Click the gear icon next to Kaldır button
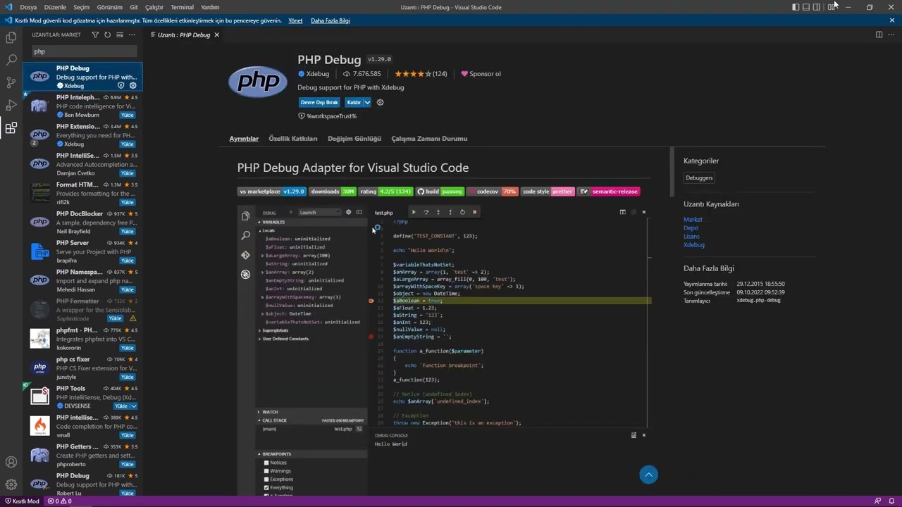Viewport: 902px width, 507px height. pyautogui.click(x=380, y=102)
